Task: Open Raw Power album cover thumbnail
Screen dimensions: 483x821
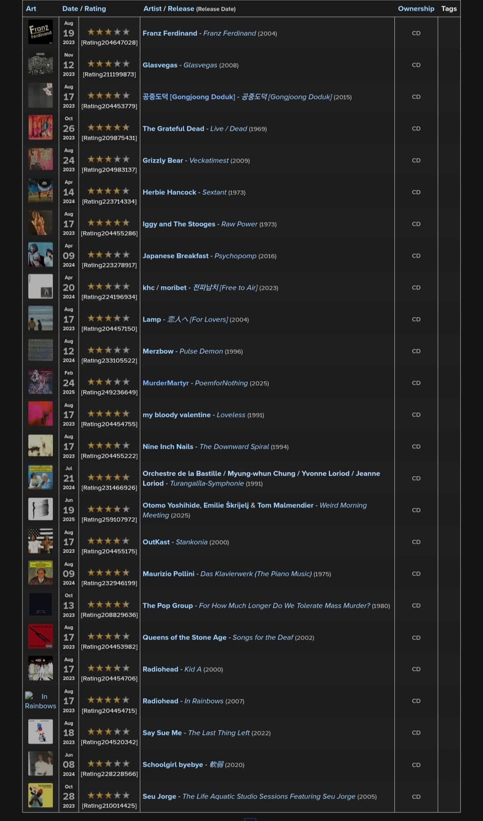Action: click(40, 223)
